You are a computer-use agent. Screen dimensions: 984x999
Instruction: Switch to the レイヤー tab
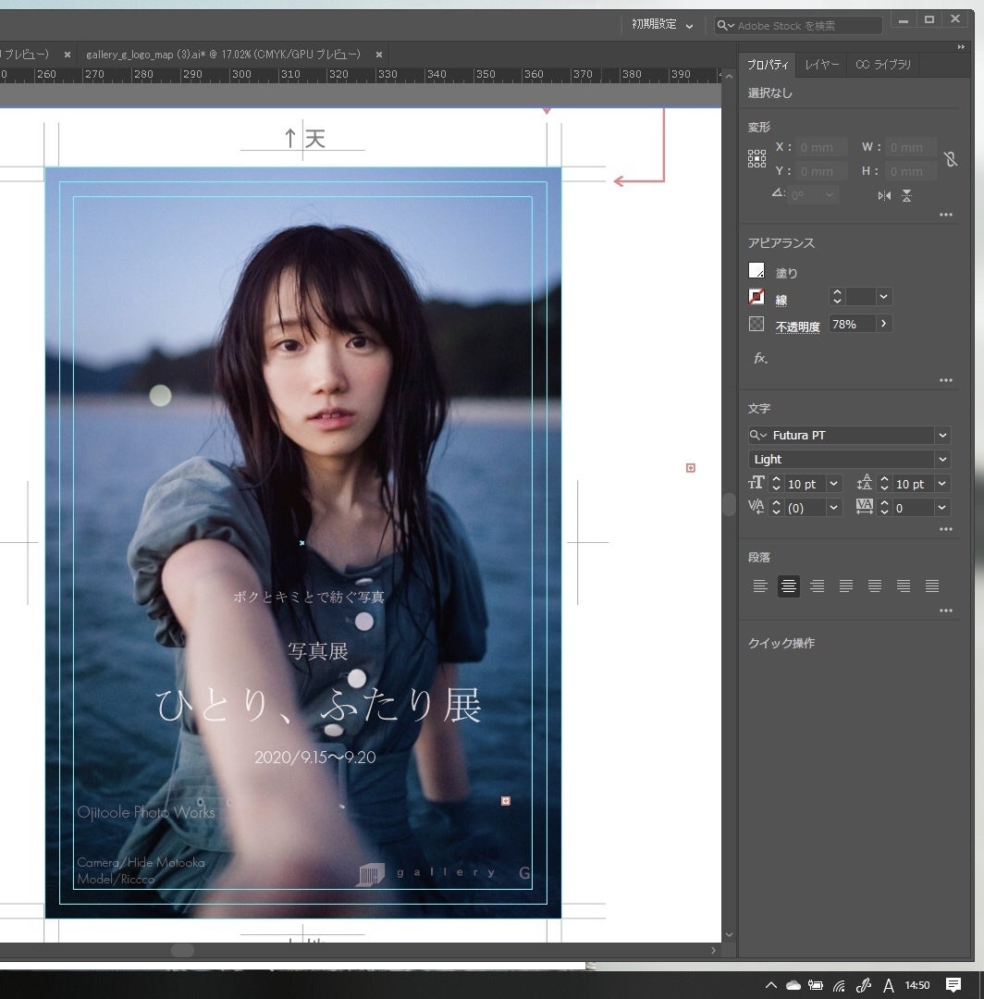(x=821, y=65)
